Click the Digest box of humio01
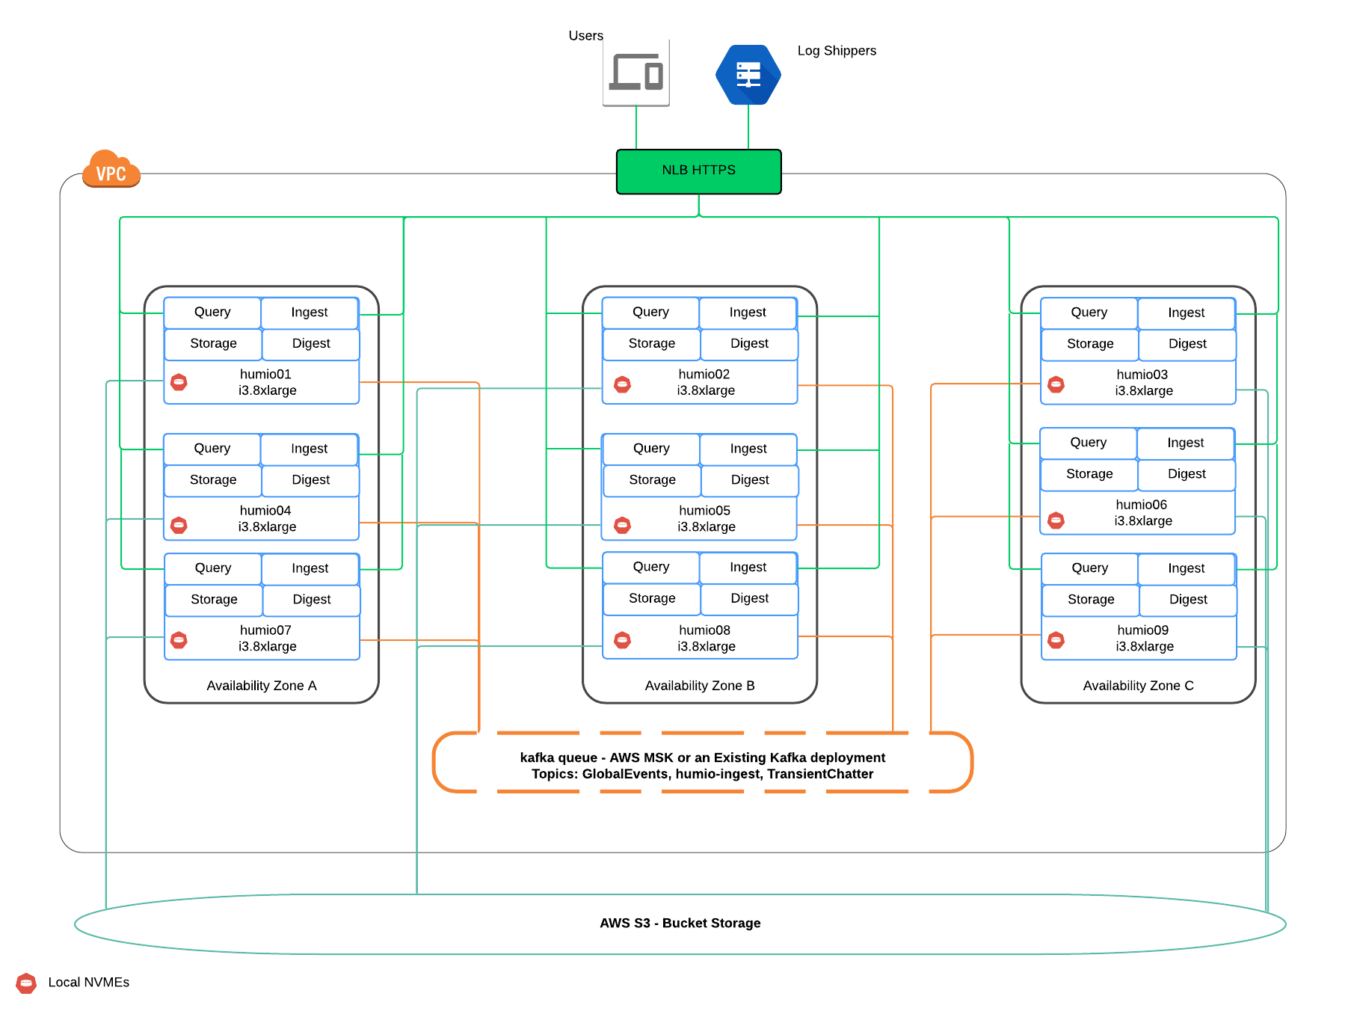Screen dimensions: 1348x1017 [311, 344]
